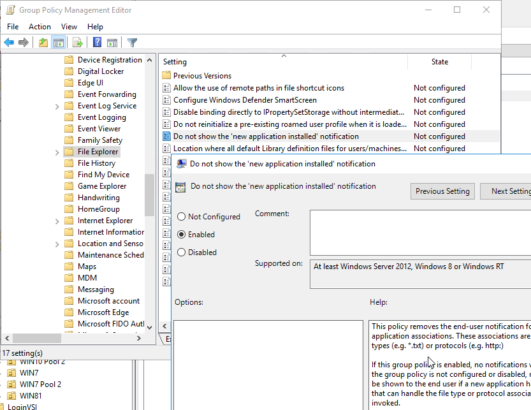Click the HomeGroup folder icon
This screenshot has width=531, height=410.
click(x=69, y=209)
